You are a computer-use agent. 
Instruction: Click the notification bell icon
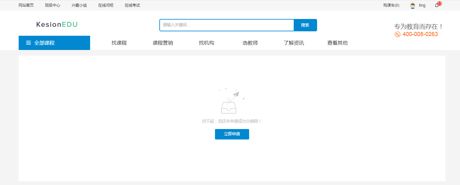point(437,5)
